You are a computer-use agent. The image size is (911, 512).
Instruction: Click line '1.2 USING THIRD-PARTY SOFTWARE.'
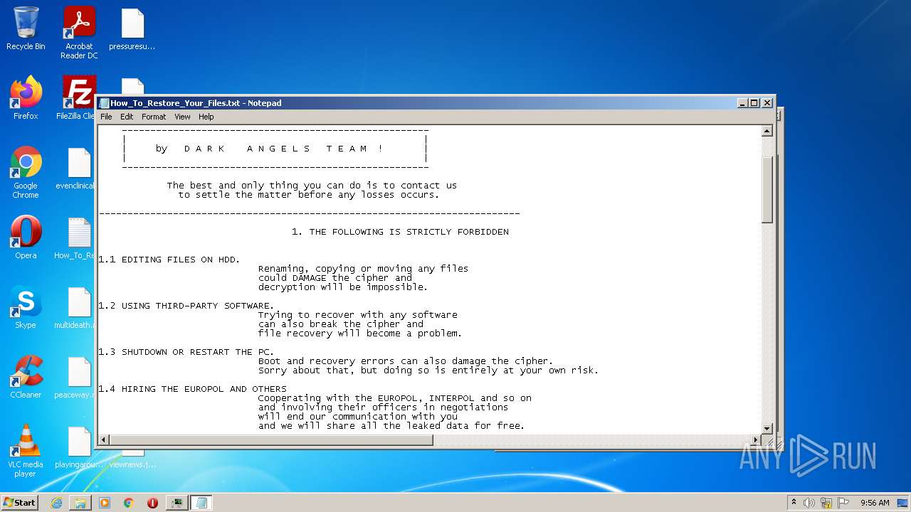(186, 306)
